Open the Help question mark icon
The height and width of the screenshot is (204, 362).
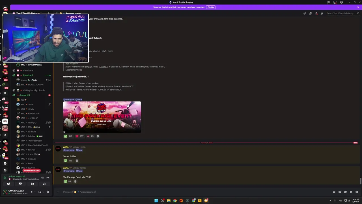[341, 2]
